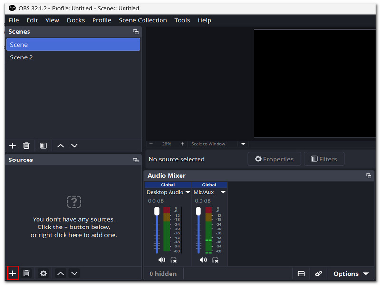380x285 pixels.
Task: Open the audio mixer Options dropdown
Action: (351, 274)
